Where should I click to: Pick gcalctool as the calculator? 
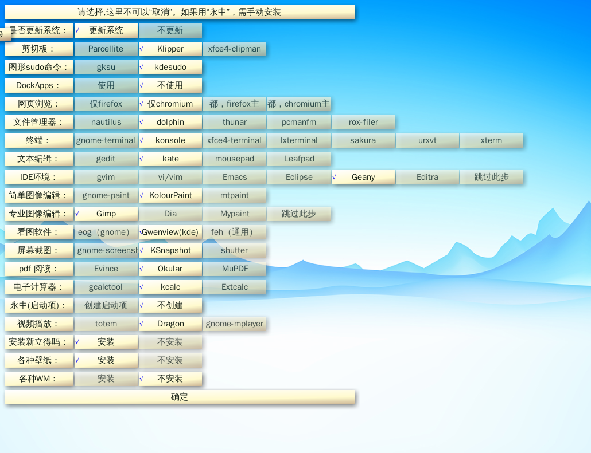(x=106, y=287)
